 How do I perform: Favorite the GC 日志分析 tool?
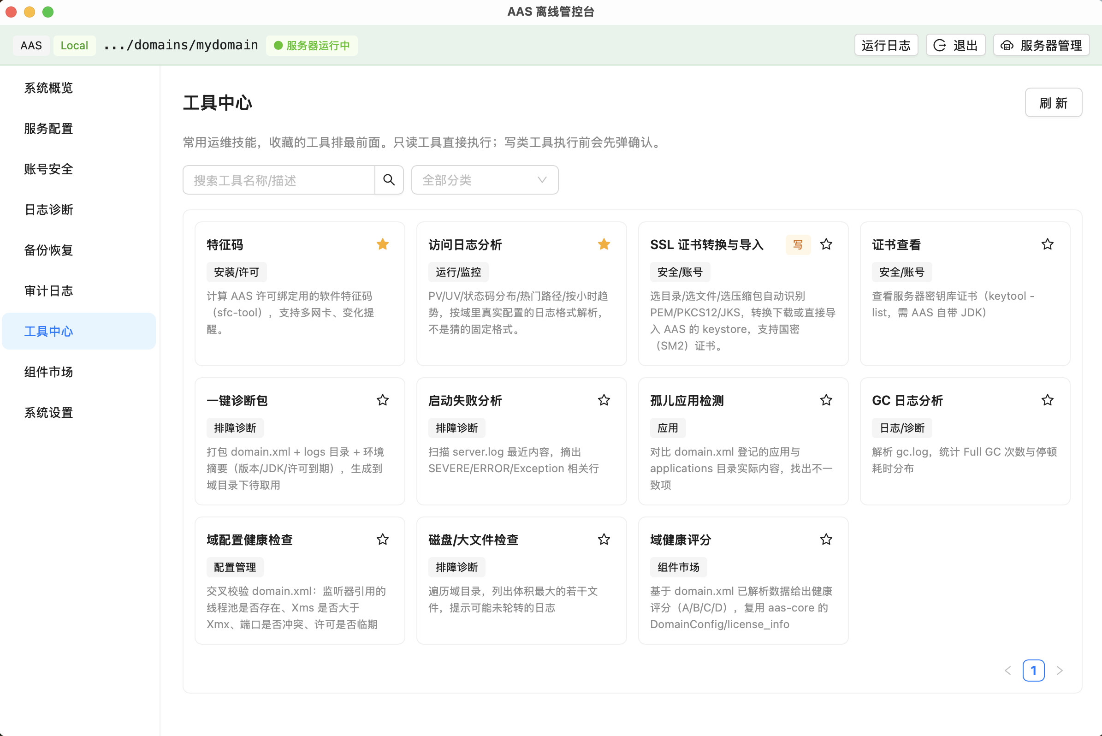pos(1048,400)
